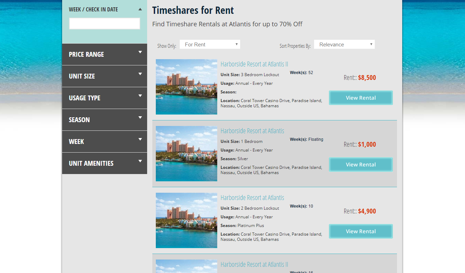
Task: View Rental for the $4,900 listing
Action: pyautogui.click(x=361, y=231)
